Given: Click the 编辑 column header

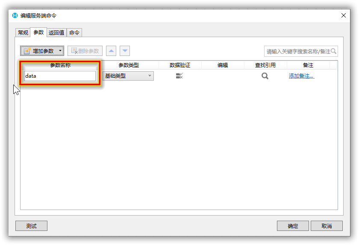Looking at the screenshot, I should pyautogui.click(x=223, y=65).
